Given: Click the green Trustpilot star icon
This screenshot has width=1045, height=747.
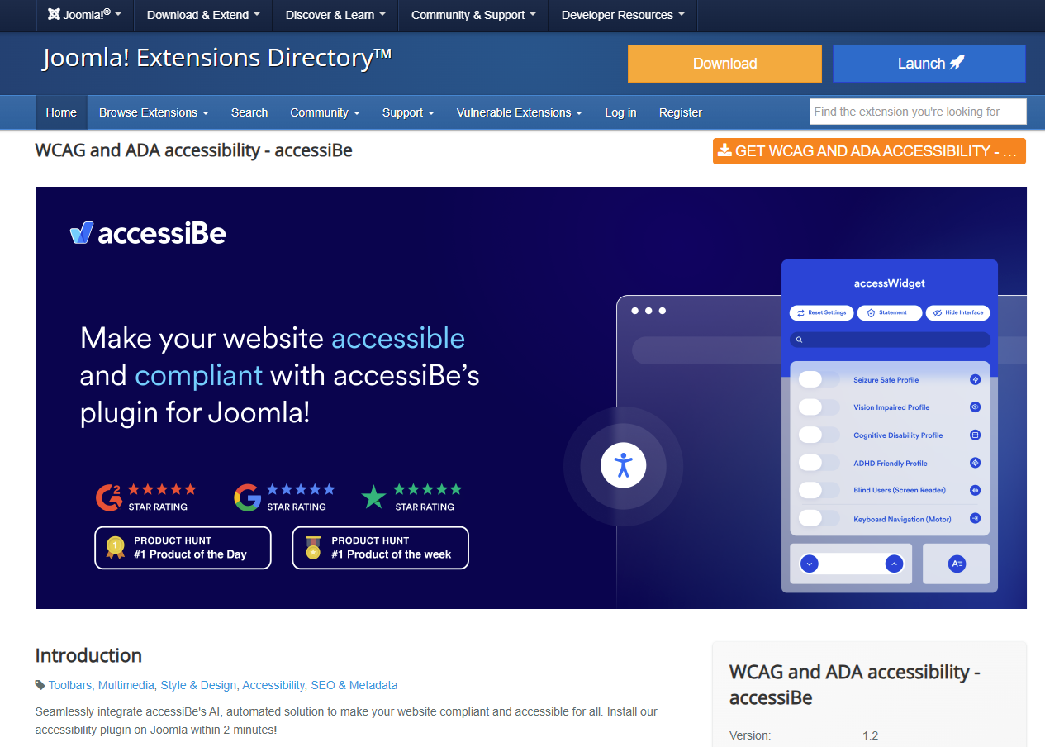Looking at the screenshot, I should click(374, 497).
